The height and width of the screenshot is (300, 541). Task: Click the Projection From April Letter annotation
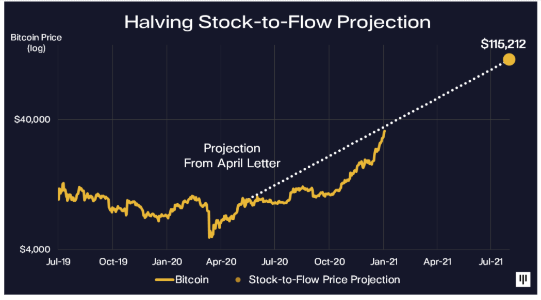tap(232, 156)
